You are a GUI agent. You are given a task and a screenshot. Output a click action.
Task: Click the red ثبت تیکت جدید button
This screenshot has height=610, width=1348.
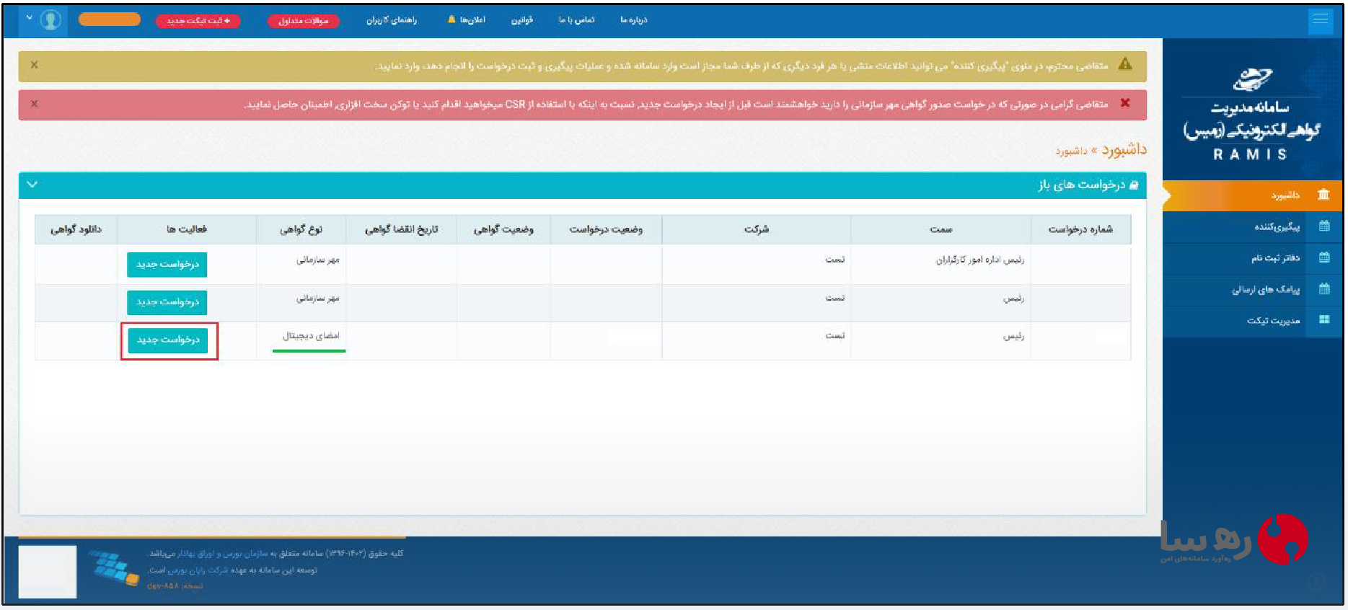tap(198, 21)
